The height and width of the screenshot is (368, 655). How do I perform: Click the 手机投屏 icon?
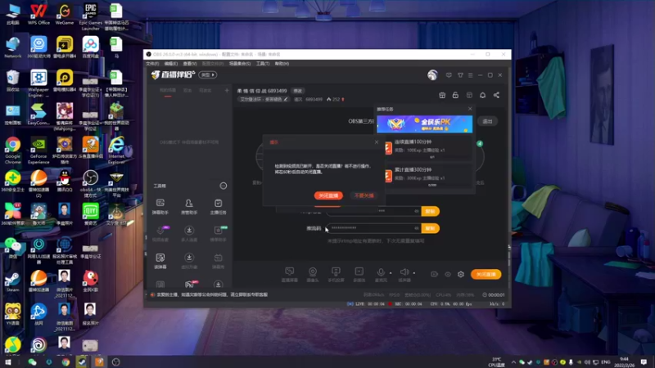(x=336, y=275)
